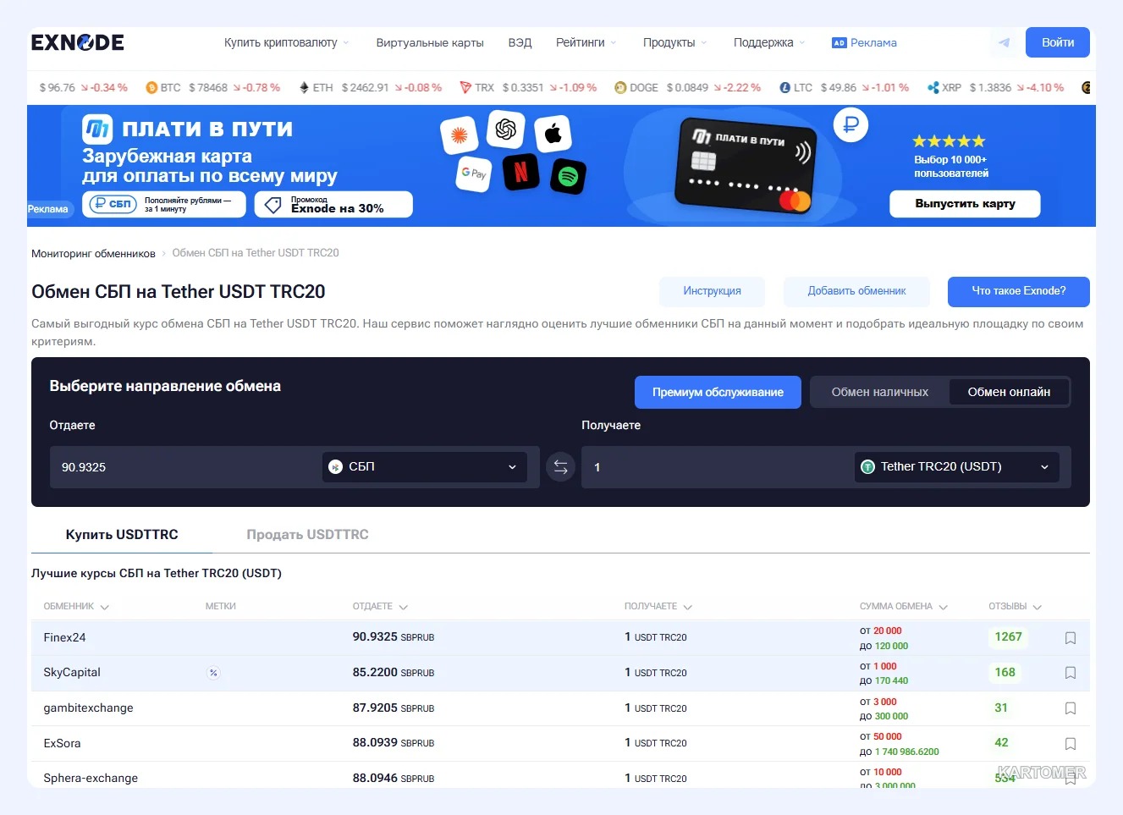Click the DOGE ticker coin icon
This screenshot has height=815, width=1123.
pyautogui.click(x=620, y=87)
